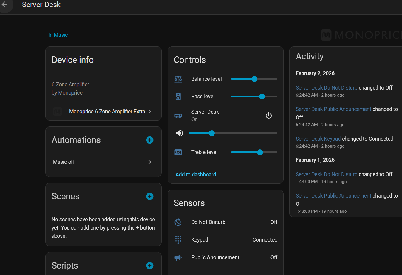Click the back arrow in header
The width and height of the screenshot is (402, 275).
point(5,5)
